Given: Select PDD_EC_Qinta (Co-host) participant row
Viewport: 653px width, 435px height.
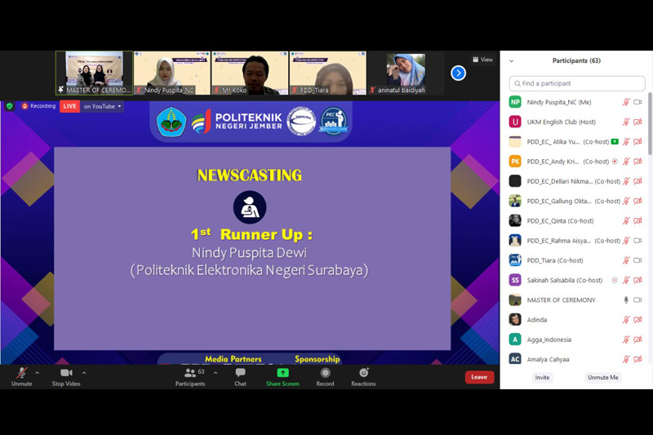Looking at the screenshot, I should (x=576, y=221).
